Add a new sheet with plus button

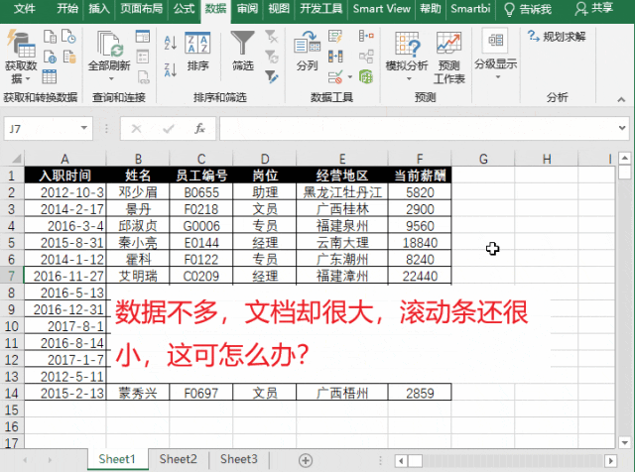click(x=306, y=460)
